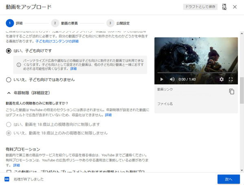244x185 pixels.
Task: Click the feedback icon beside the draft button
Action: coord(224,7)
